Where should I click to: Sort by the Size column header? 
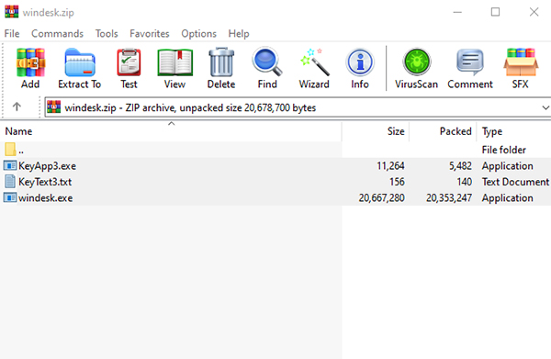pos(376,131)
